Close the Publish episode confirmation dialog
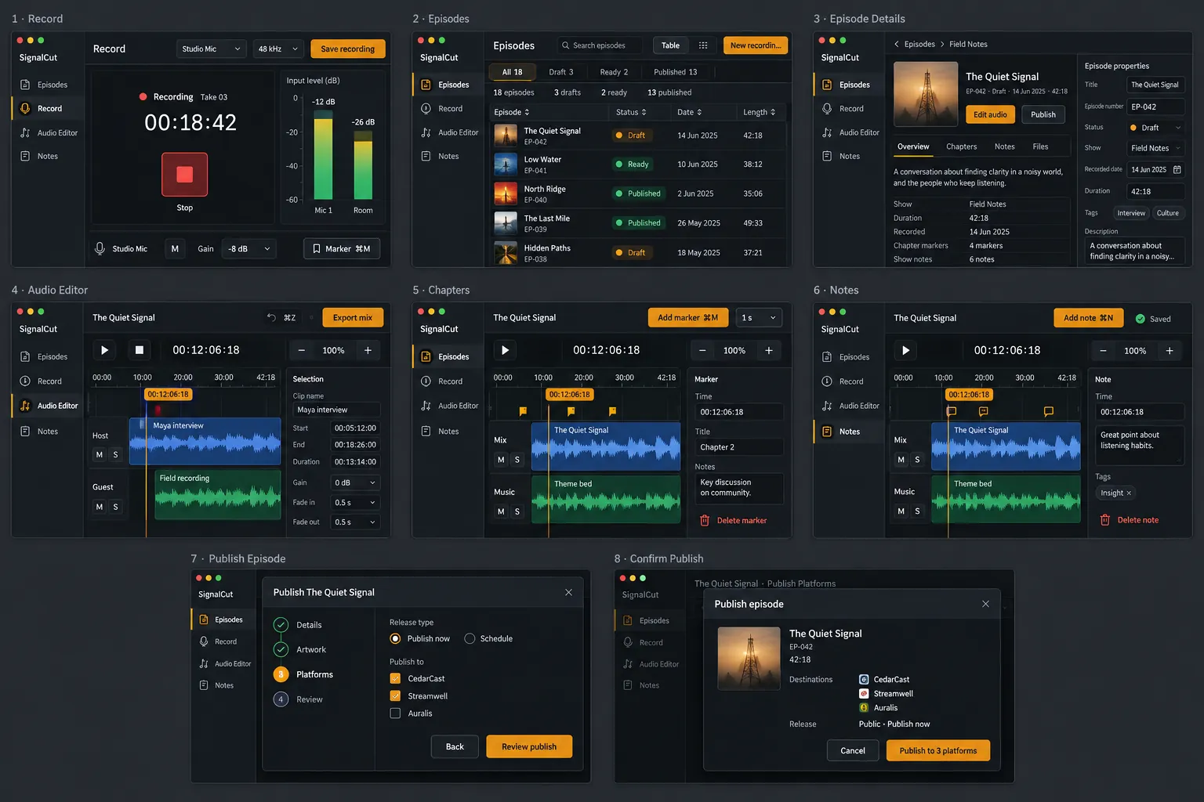 click(985, 604)
